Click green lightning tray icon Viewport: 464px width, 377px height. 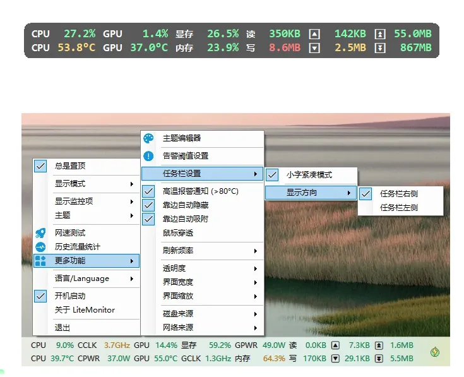coord(435,352)
